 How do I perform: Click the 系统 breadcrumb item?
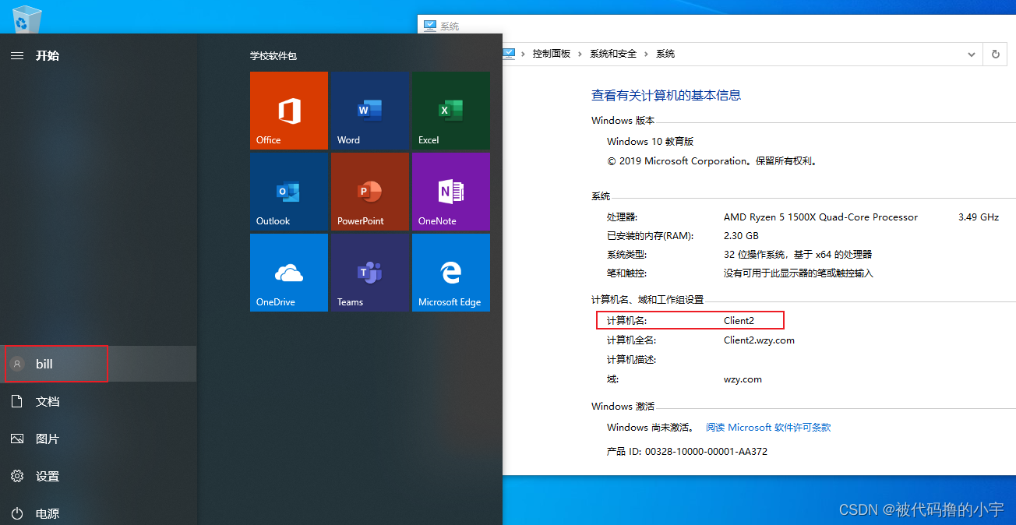click(665, 54)
